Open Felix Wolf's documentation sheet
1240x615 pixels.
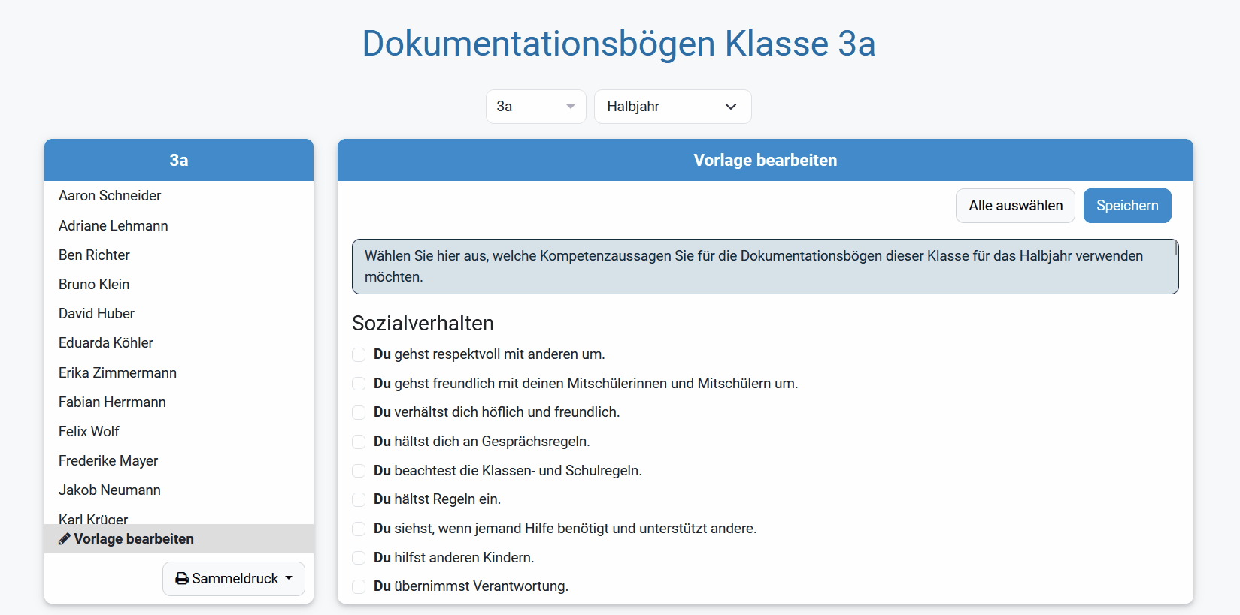(179, 432)
